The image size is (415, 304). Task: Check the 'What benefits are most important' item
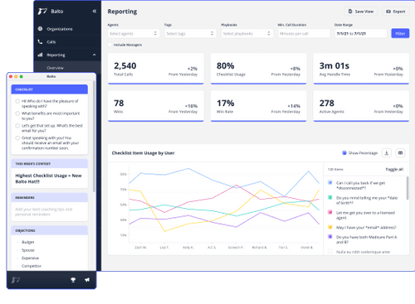point(17,113)
